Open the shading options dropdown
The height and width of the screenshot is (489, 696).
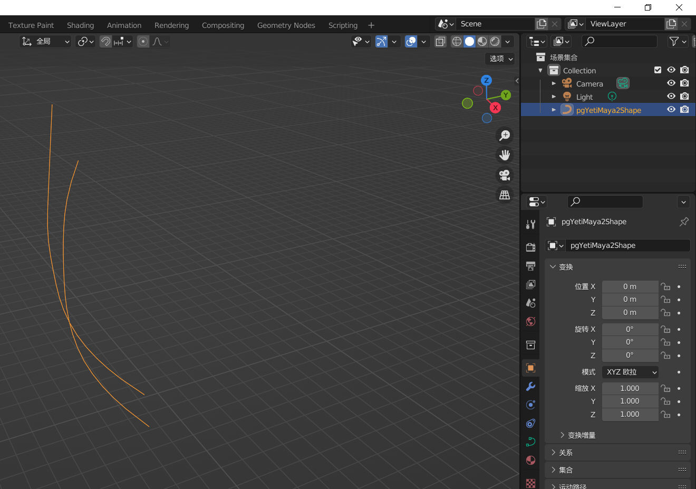[508, 42]
